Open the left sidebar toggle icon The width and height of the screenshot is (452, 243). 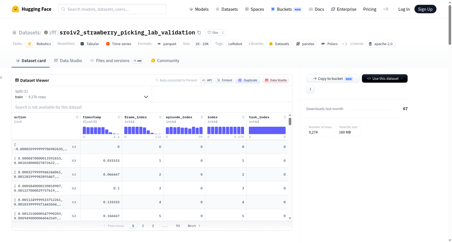(x=1, y=78)
